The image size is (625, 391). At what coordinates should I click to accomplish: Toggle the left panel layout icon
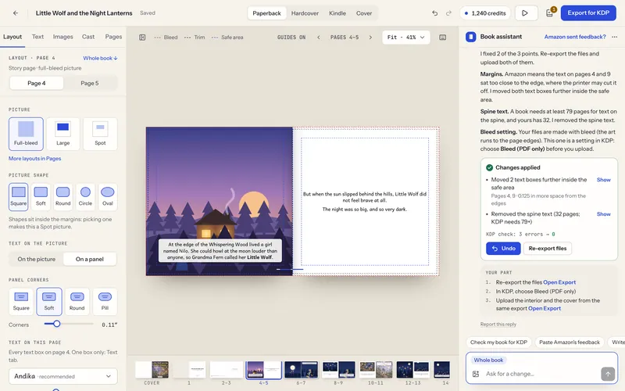point(142,38)
